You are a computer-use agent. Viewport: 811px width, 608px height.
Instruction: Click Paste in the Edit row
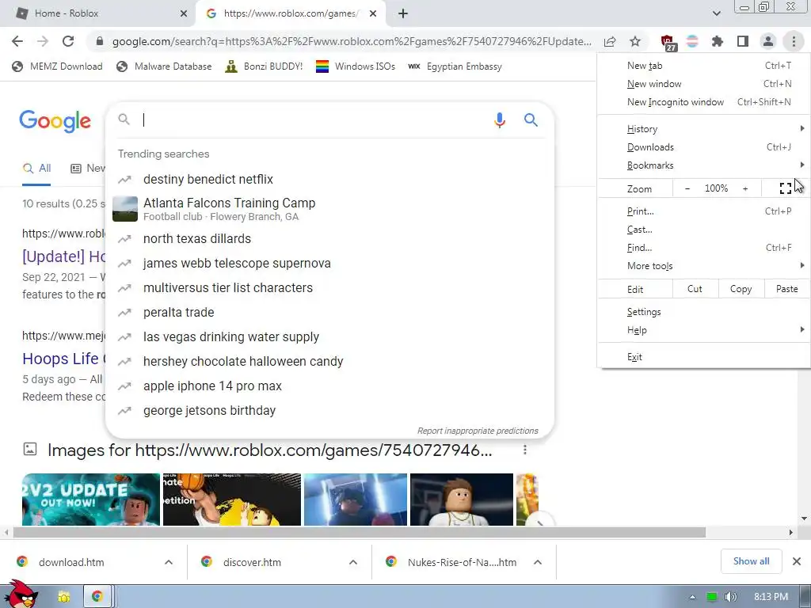(x=786, y=289)
